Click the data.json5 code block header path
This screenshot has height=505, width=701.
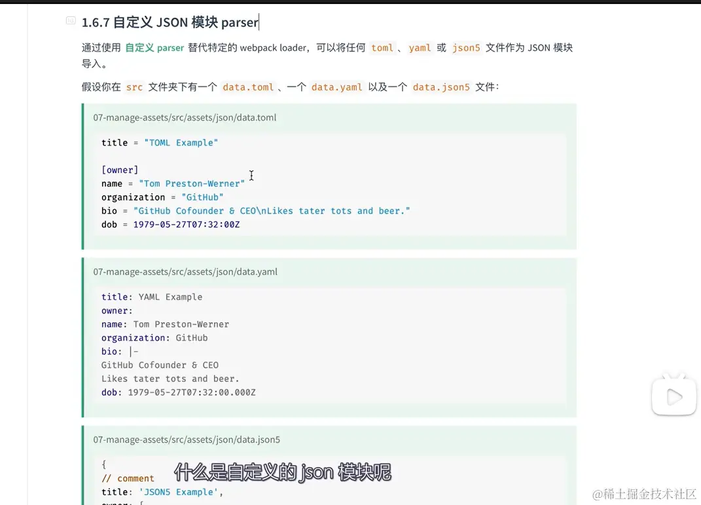(x=185, y=440)
